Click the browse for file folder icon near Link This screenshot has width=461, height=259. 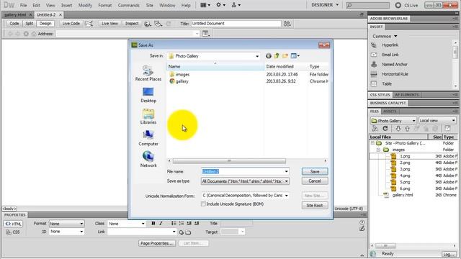point(188,232)
